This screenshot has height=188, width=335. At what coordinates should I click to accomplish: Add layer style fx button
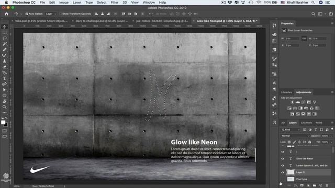(x=296, y=185)
